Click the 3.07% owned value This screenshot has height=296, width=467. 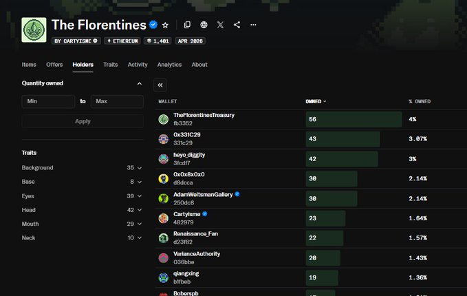pyautogui.click(x=417, y=139)
